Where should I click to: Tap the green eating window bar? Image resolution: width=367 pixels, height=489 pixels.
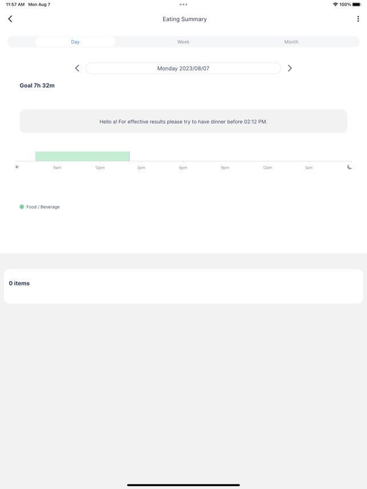[x=82, y=156]
